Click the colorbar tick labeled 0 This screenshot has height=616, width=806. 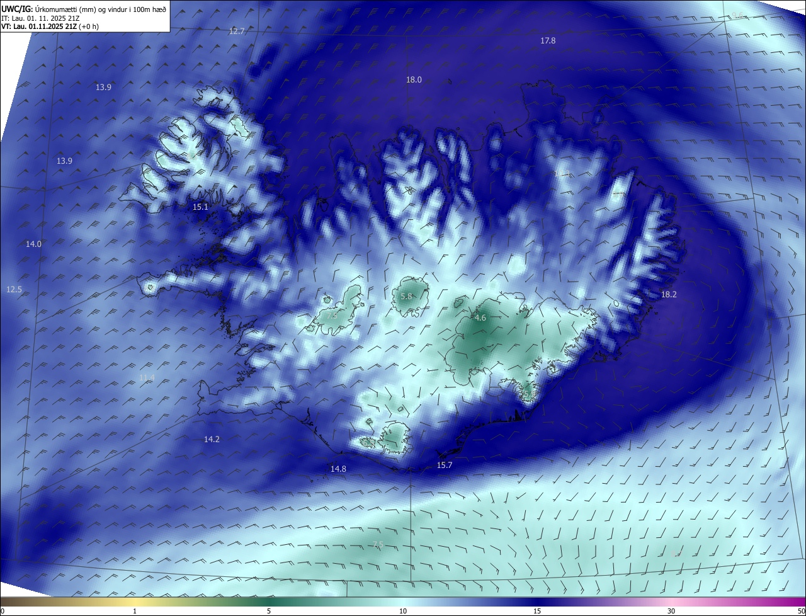(3, 611)
